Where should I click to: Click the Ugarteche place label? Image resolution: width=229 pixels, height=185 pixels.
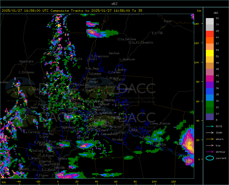pos(69,127)
